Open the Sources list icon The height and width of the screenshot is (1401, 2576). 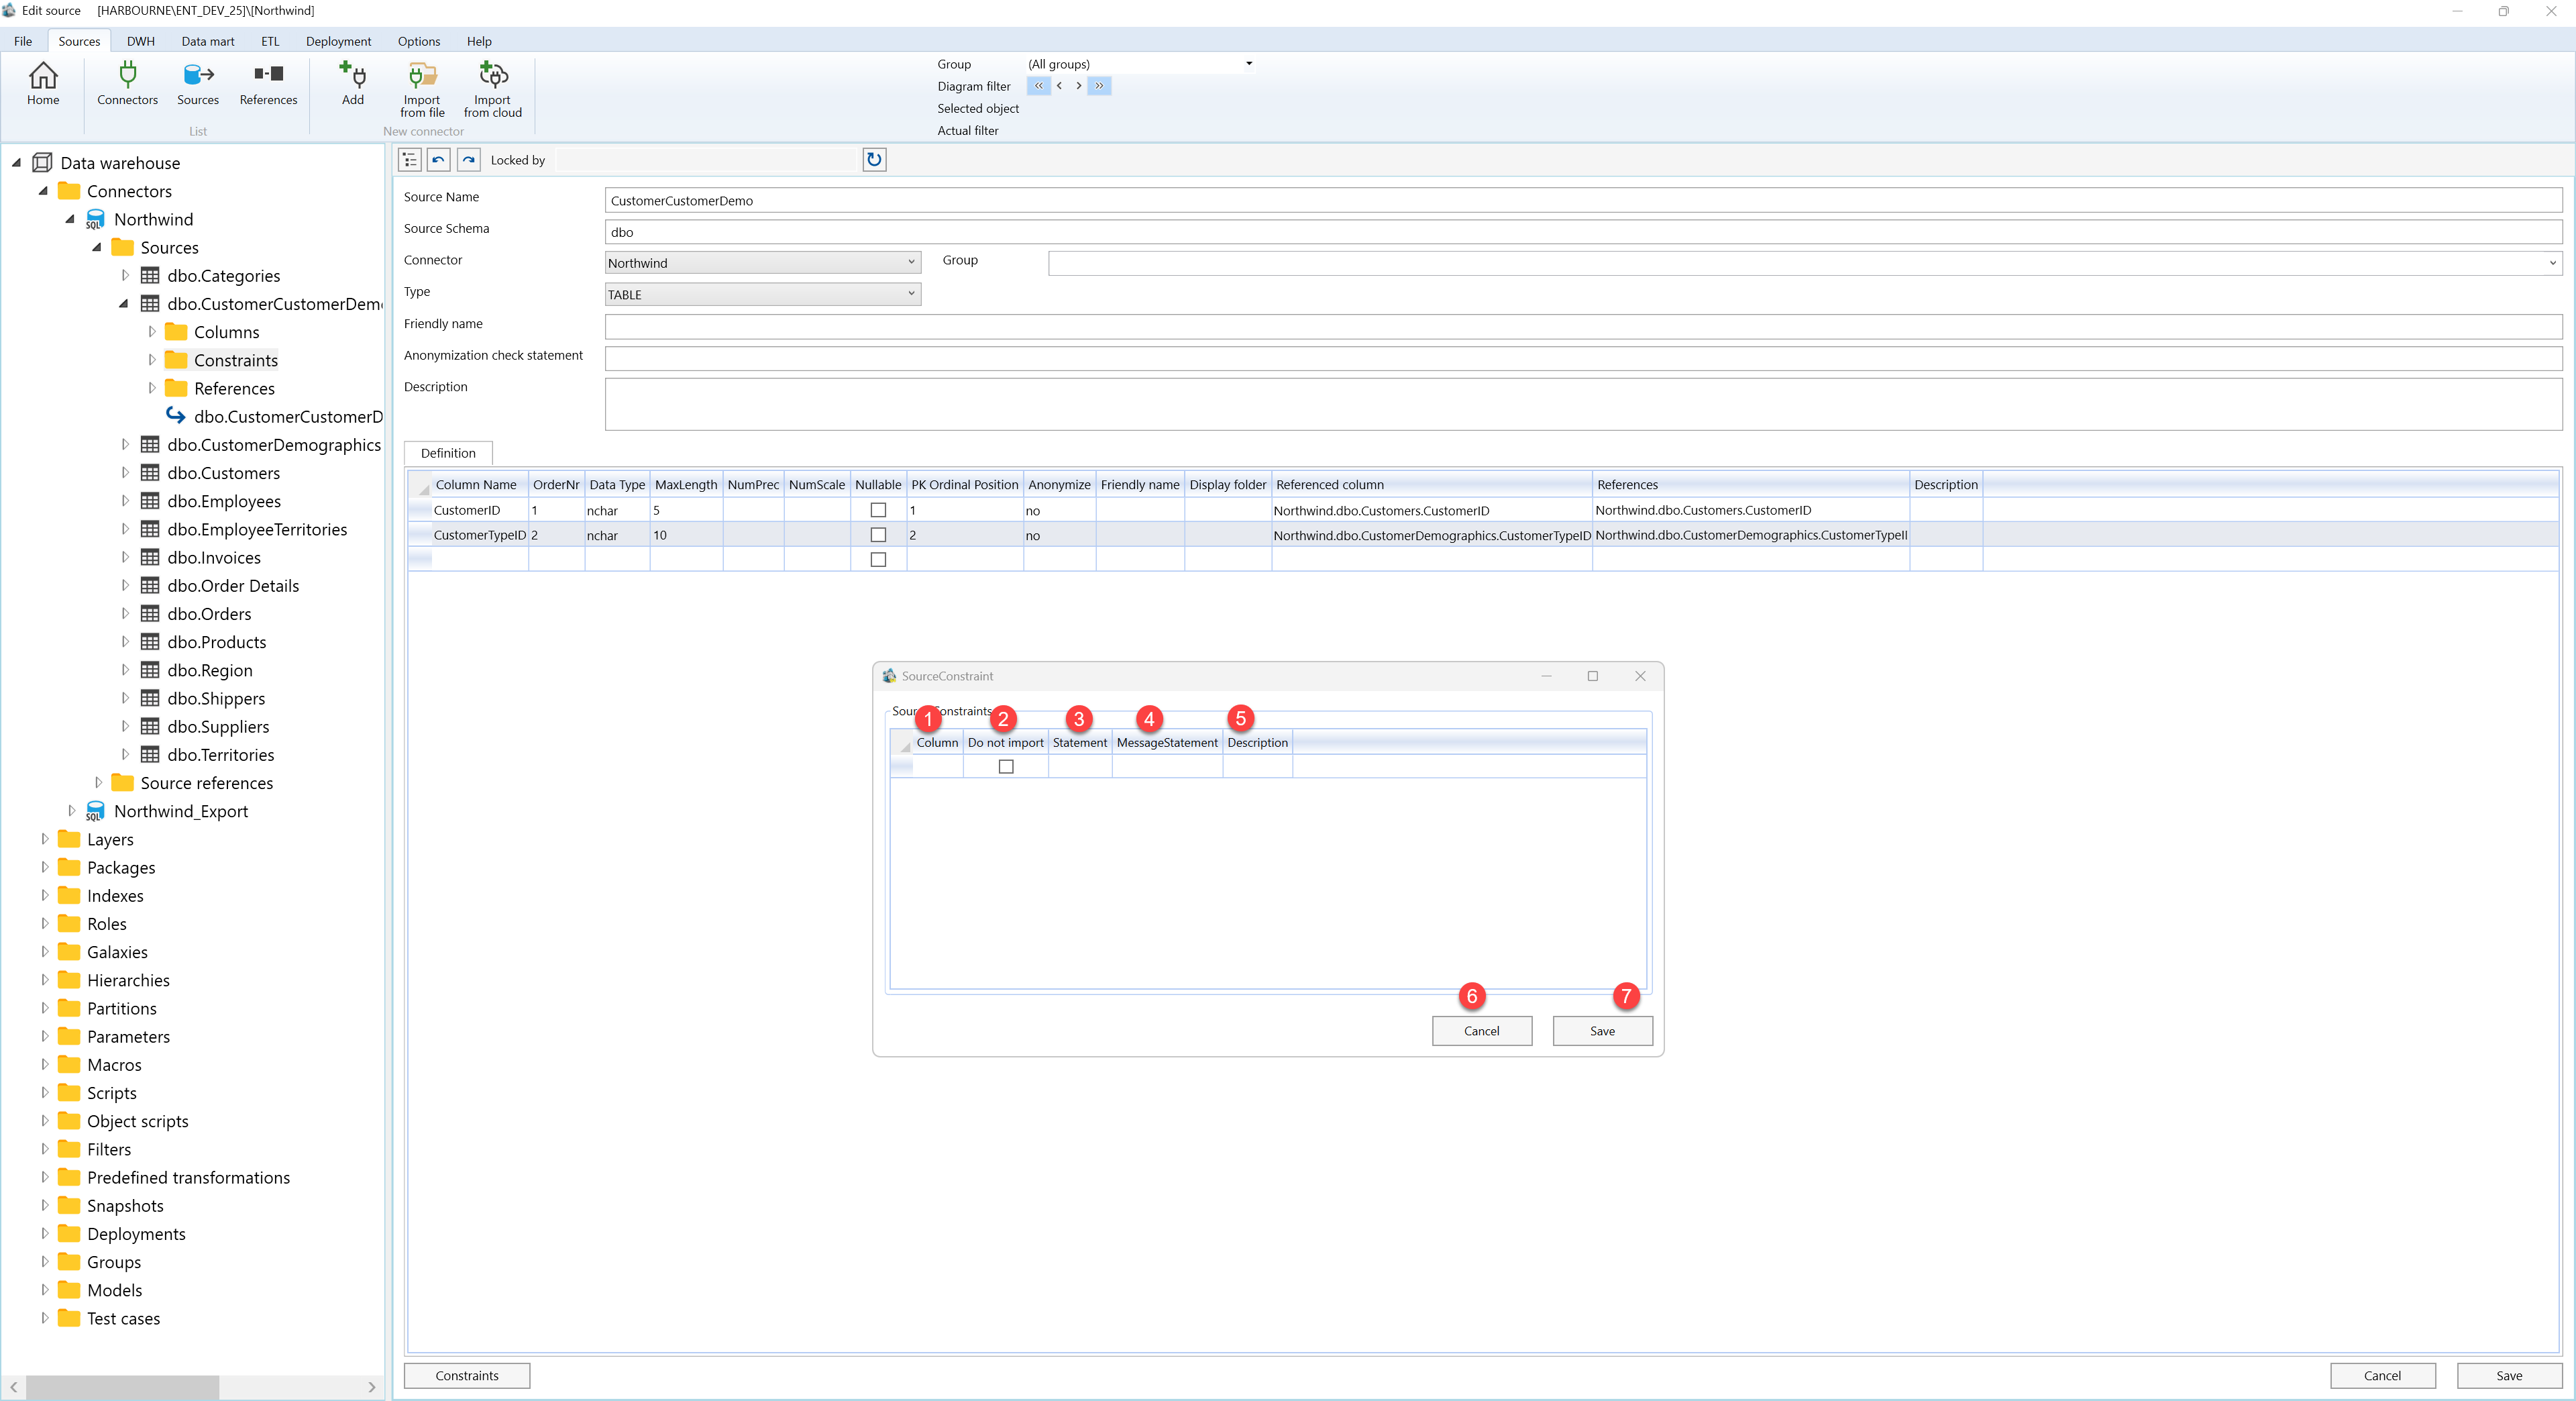(198, 83)
